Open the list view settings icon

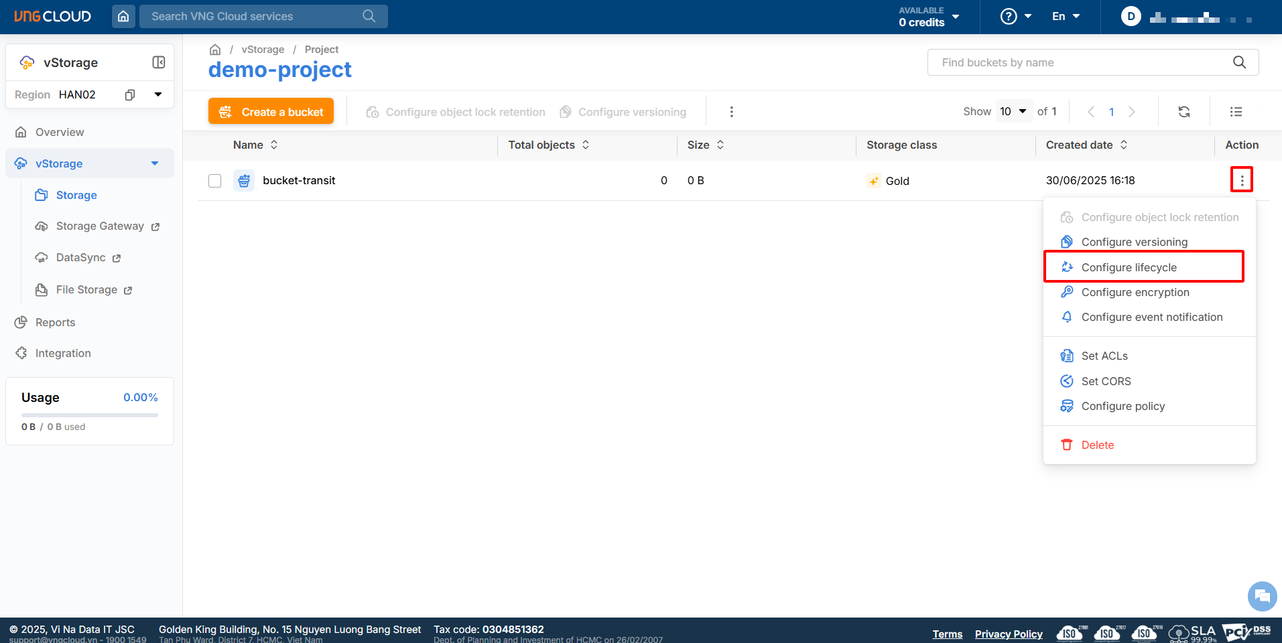coord(1236,112)
